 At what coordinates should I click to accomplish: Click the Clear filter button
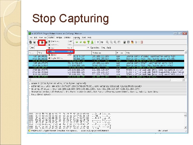tap(103, 48)
